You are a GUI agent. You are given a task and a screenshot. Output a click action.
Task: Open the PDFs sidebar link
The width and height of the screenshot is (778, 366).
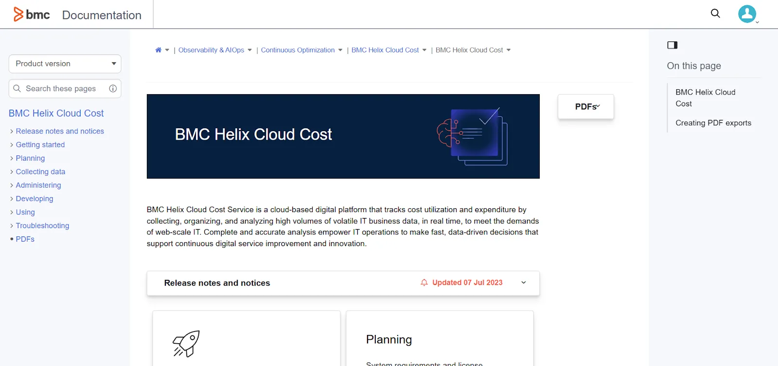tap(25, 239)
